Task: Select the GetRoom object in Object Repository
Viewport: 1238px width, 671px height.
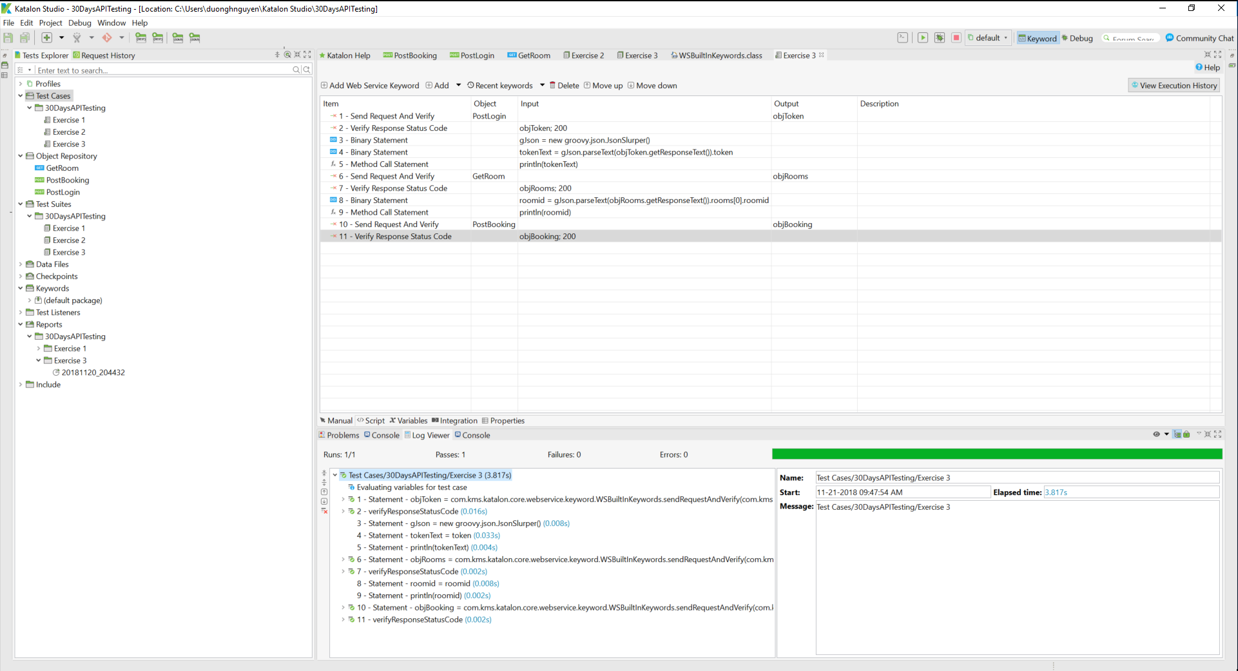Action: [57, 168]
